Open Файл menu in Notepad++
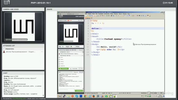 (x=86, y=14)
